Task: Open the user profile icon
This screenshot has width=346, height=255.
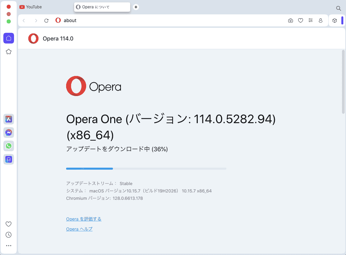Action: [321, 20]
